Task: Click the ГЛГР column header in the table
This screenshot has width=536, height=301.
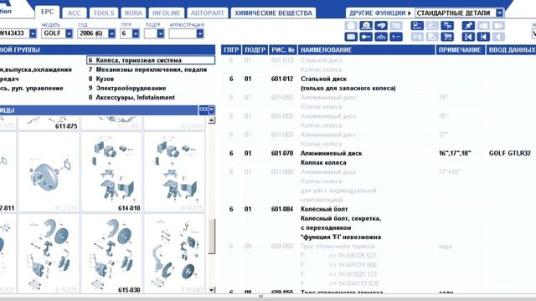Action: tap(231, 50)
